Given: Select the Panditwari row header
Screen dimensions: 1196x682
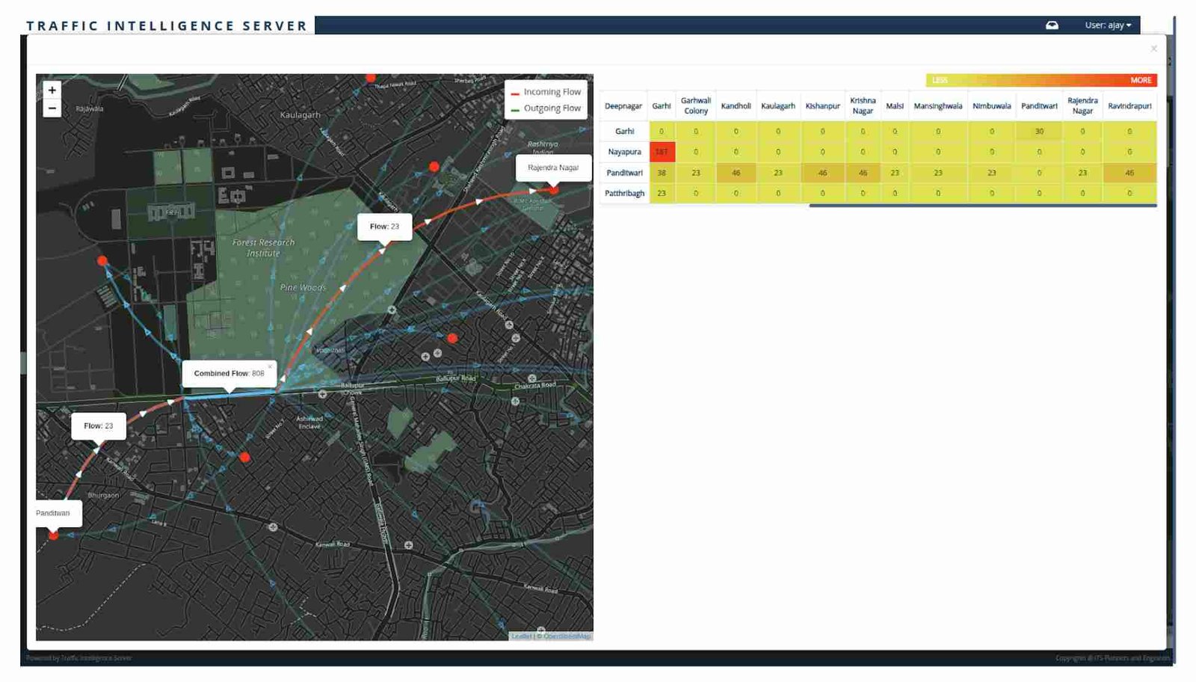Looking at the screenshot, I should pyautogui.click(x=624, y=173).
